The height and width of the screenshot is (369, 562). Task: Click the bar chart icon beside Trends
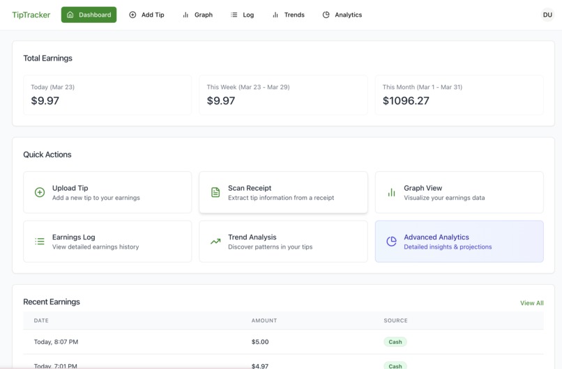pos(275,15)
